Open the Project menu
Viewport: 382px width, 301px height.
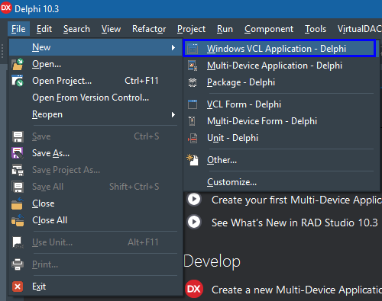click(191, 29)
